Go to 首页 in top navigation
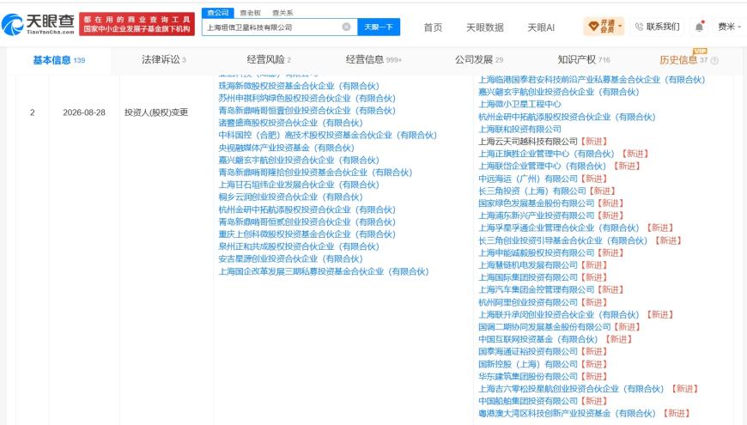The width and height of the screenshot is (747, 425). point(433,27)
